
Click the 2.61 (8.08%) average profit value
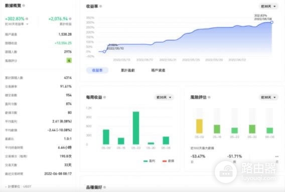click(62, 121)
